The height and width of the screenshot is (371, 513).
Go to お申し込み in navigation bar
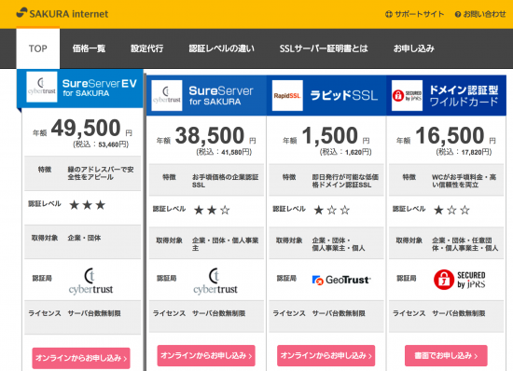coord(414,48)
